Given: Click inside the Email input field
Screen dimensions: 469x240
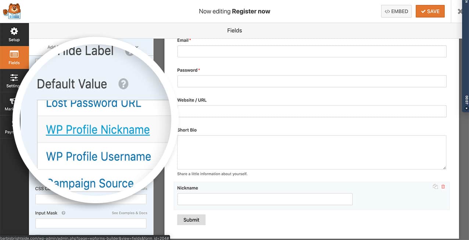Looking at the screenshot, I should coord(312,51).
